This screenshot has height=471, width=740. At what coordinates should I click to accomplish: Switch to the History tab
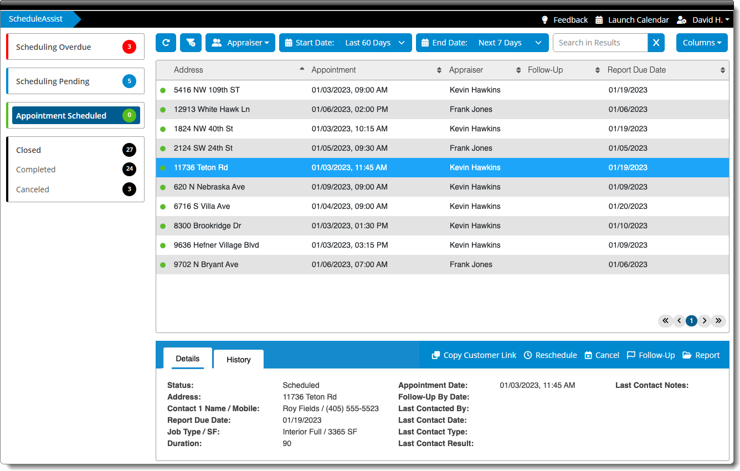238,360
